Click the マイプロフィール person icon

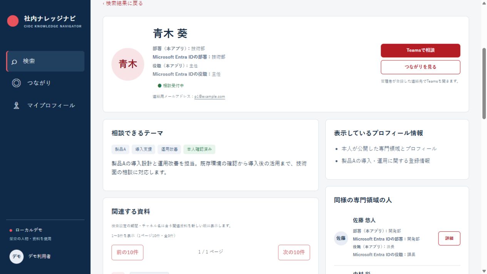pyautogui.click(x=16, y=105)
